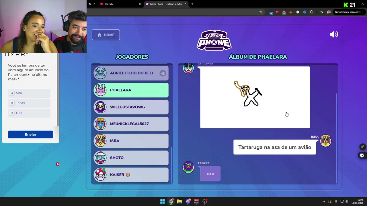
Task: Click the microphone tray icon
Action: pos(336,201)
